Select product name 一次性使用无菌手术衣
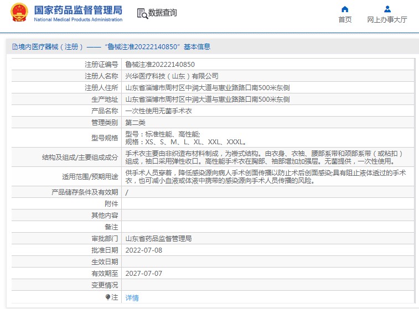 [158, 111]
